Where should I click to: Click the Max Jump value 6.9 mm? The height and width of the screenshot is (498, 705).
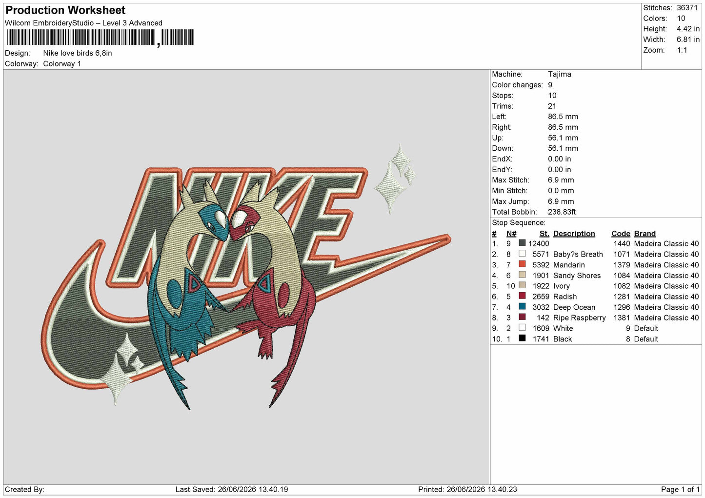pyautogui.click(x=561, y=201)
